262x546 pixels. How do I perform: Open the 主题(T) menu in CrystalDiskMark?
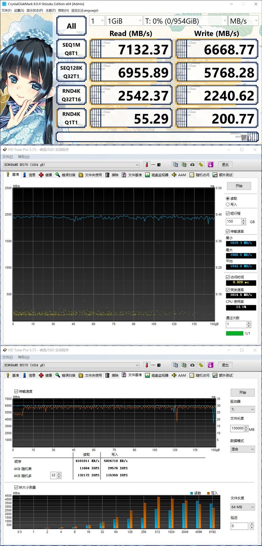pos(50,10)
